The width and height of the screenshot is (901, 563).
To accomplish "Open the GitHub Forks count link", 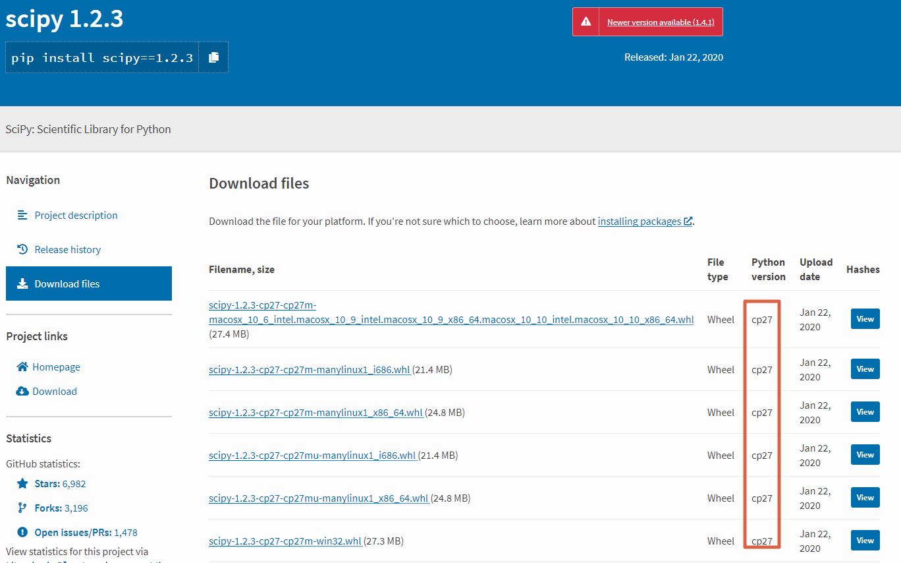I will pyautogui.click(x=61, y=508).
